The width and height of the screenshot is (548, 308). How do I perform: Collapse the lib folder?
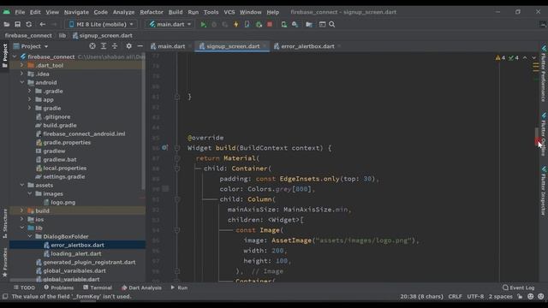pyautogui.click(x=22, y=228)
